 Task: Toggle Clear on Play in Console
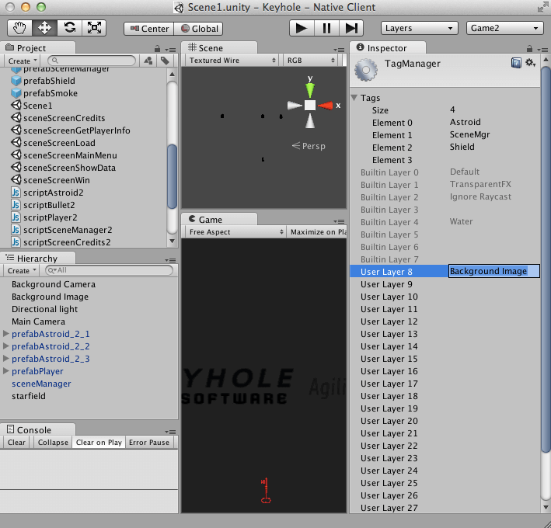(x=99, y=443)
